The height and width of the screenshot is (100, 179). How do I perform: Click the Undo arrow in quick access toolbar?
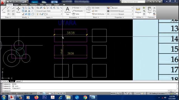pyautogui.click(x=17, y=2)
